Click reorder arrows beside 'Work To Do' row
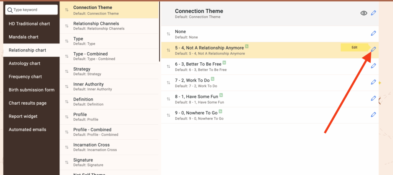This screenshot has width=393, height=175. click(168, 82)
